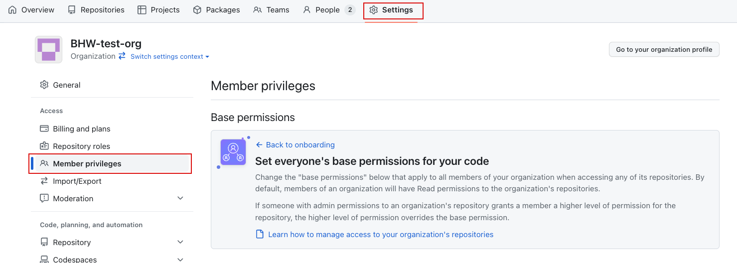737x263 pixels.
Task: Go to the People tab
Action: click(327, 10)
